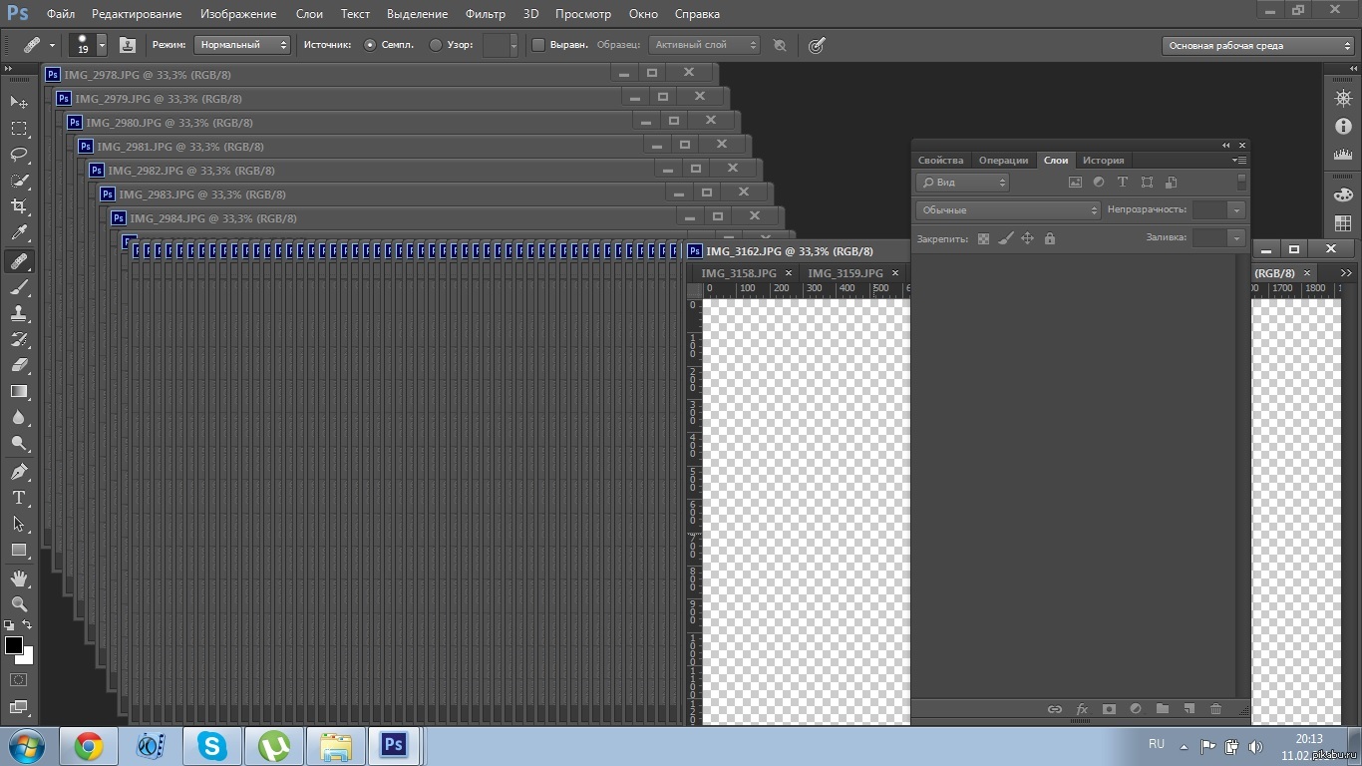Select the Rectangular Marquee tool
Screen dimensions: 1362x766
(19, 129)
